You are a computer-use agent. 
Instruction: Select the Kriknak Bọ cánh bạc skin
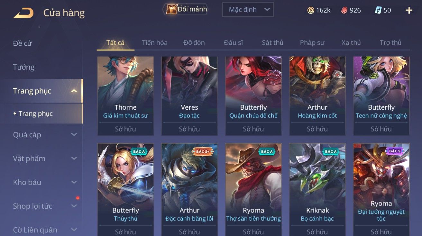point(317,190)
